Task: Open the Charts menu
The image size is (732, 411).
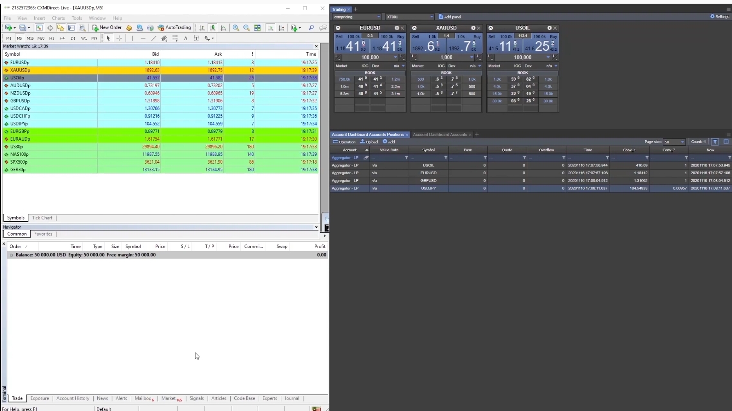Action: [58, 18]
